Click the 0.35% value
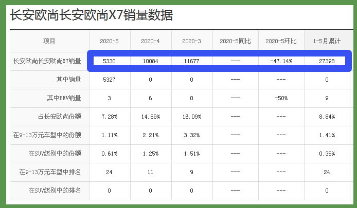This screenshot has height=208, width=357. [x=327, y=154]
